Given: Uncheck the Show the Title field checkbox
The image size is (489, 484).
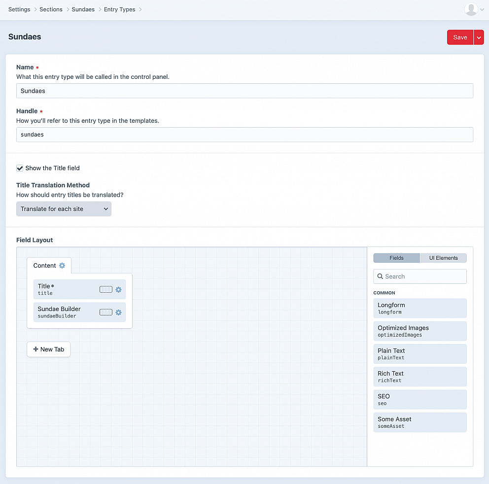Looking at the screenshot, I should point(20,168).
